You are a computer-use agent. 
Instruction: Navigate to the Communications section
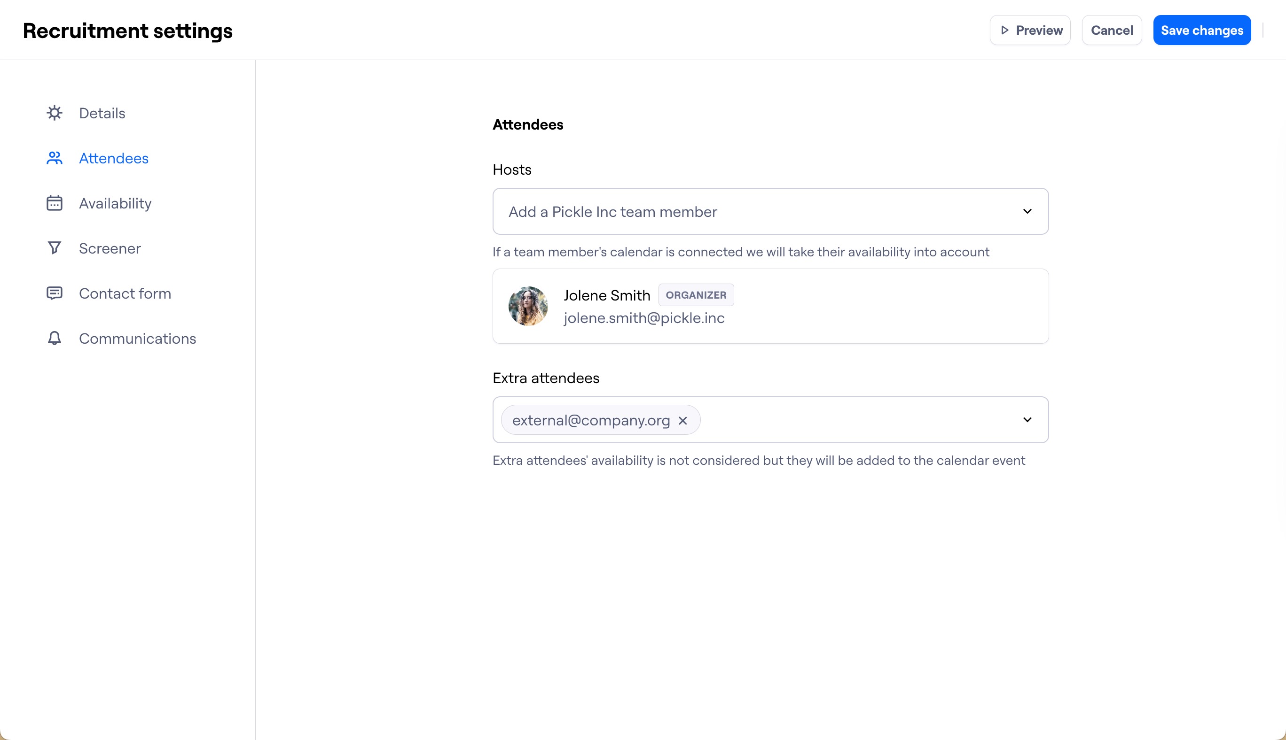137,338
